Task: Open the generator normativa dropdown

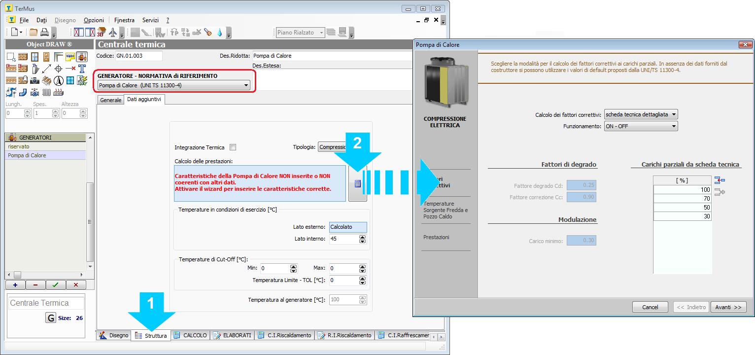Action: (173, 85)
